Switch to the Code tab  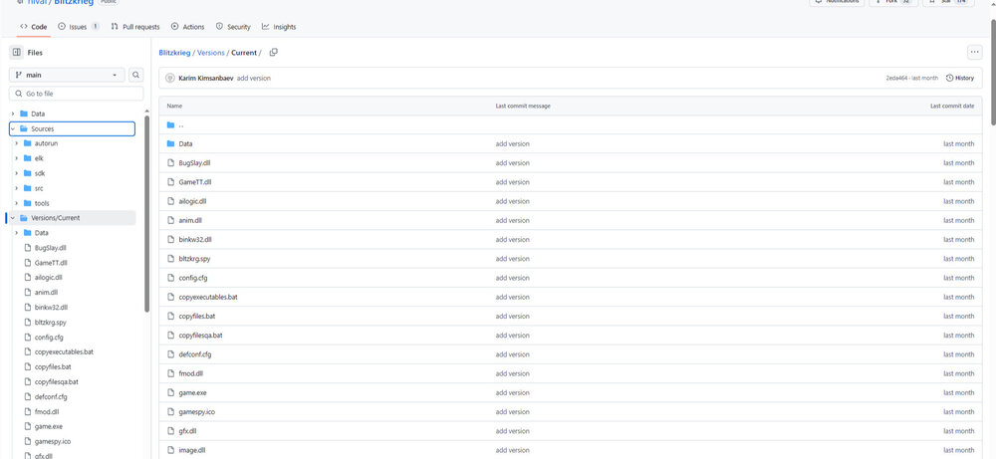tap(33, 27)
